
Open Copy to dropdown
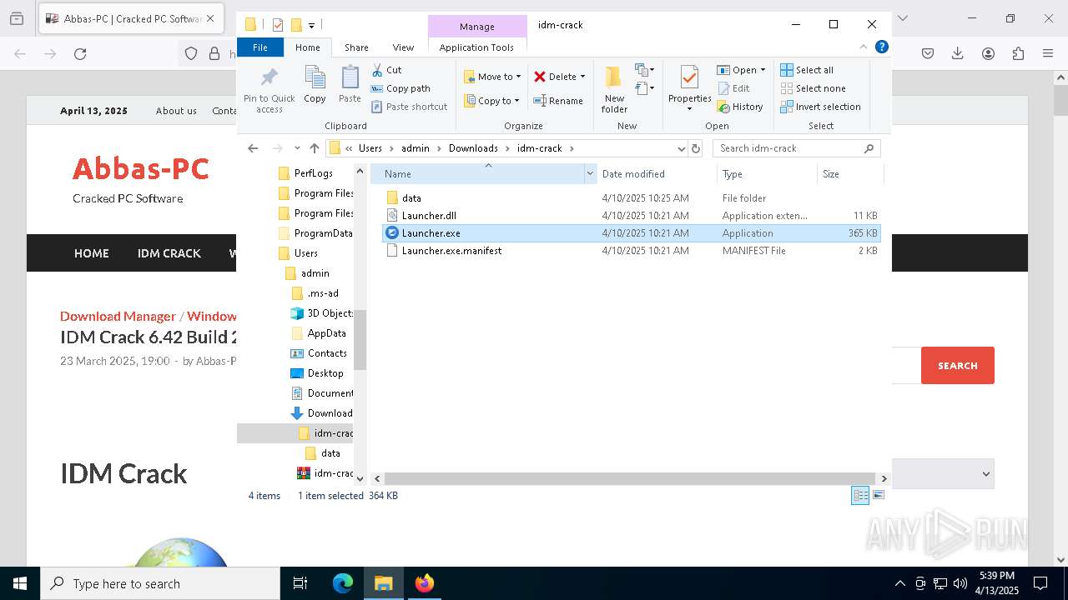click(491, 101)
